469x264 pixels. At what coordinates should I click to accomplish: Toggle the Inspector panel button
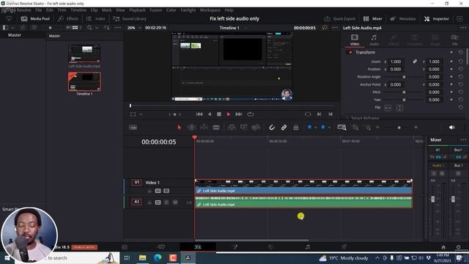click(x=437, y=18)
